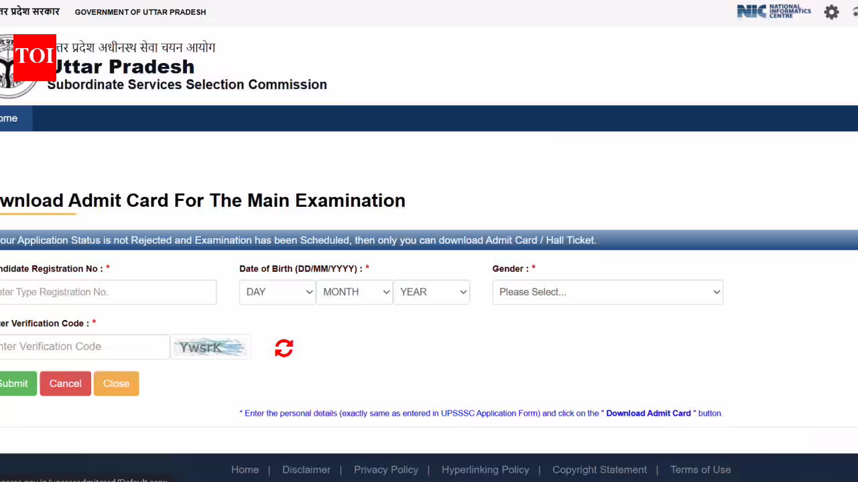Image resolution: width=858 pixels, height=482 pixels.
Task: Focus the Enter Verification Code field
Action: 84,347
